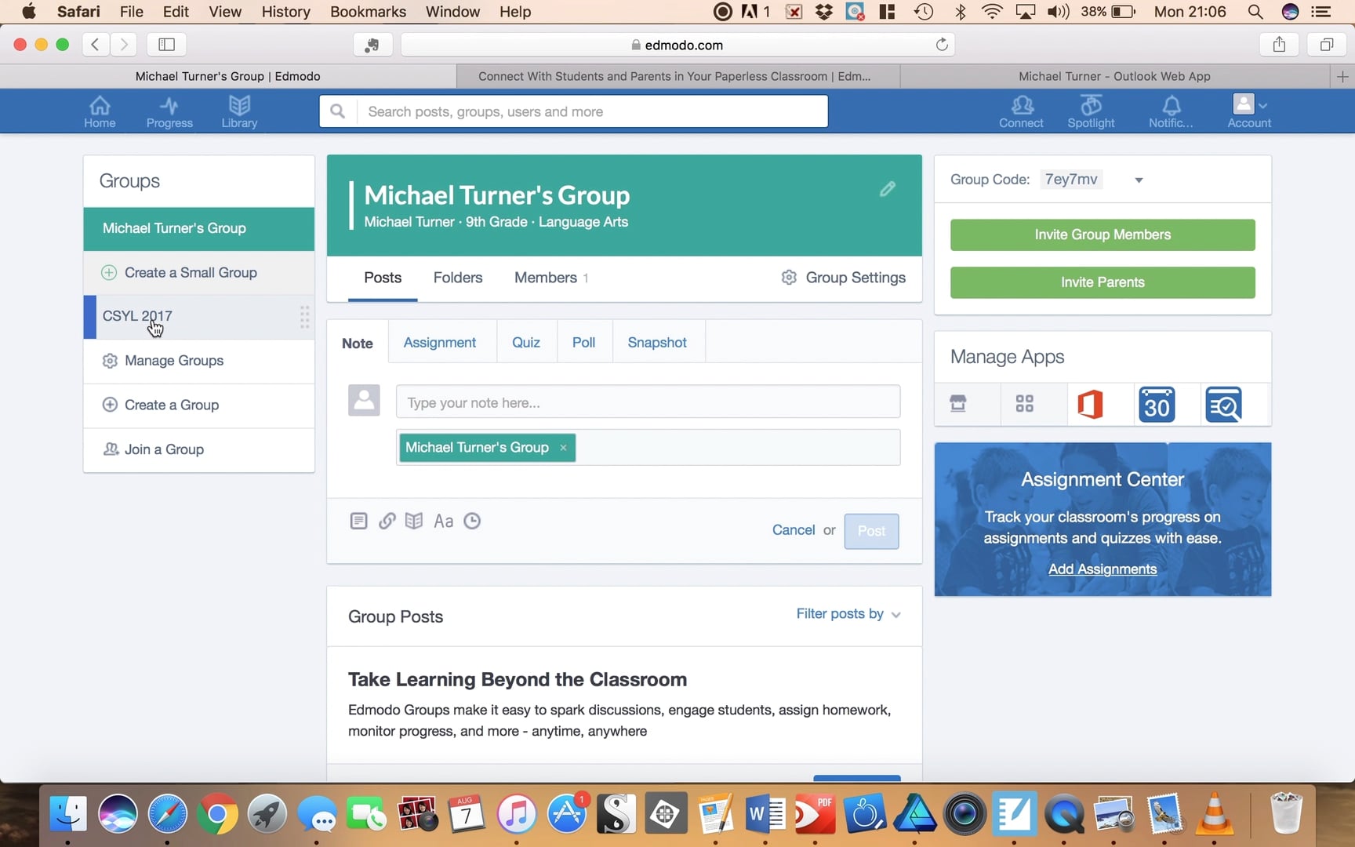Image resolution: width=1355 pixels, height=847 pixels.
Task: Switch to the Members tab
Action: tap(551, 278)
